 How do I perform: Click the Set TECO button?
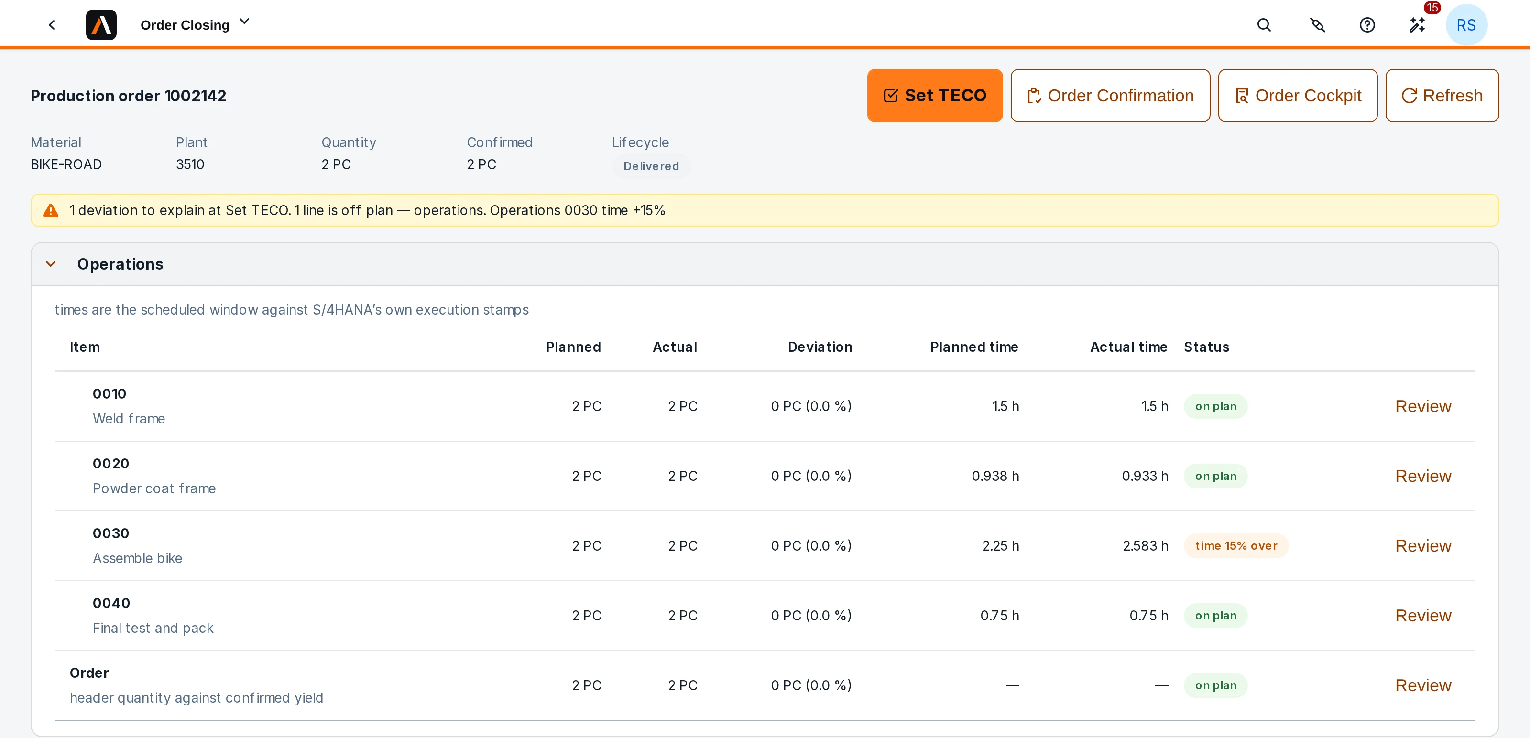click(x=934, y=96)
